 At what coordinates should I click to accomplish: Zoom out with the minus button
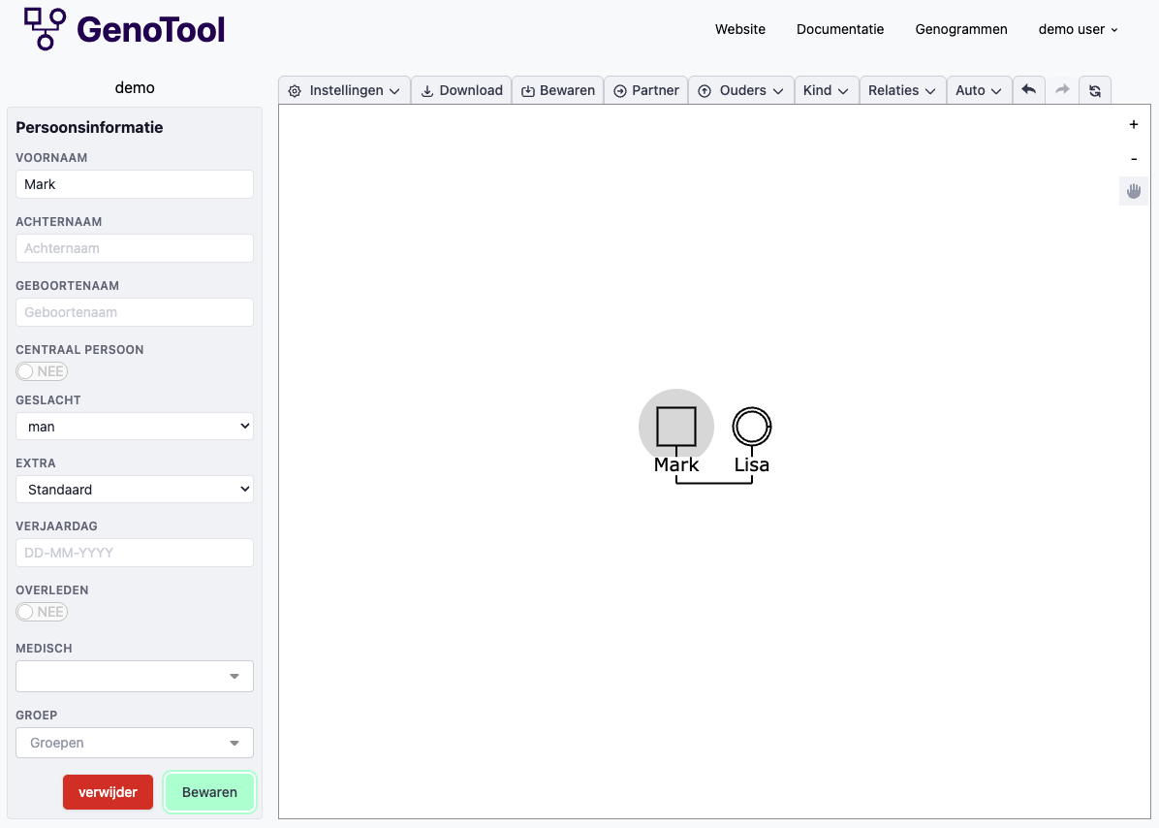(x=1133, y=159)
